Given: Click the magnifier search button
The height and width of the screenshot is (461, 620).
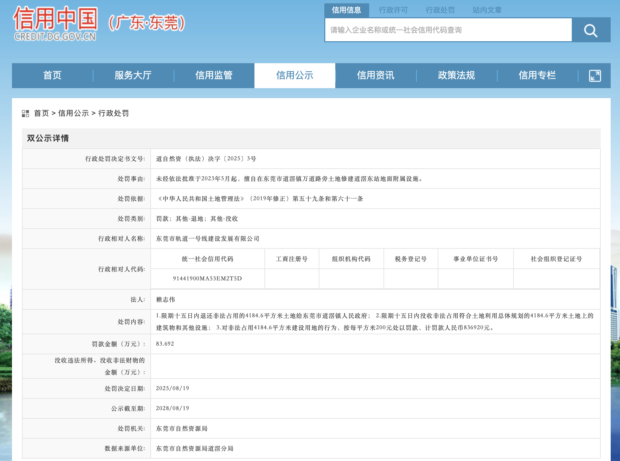Looking at the screenshot, I should click(591, 30).
